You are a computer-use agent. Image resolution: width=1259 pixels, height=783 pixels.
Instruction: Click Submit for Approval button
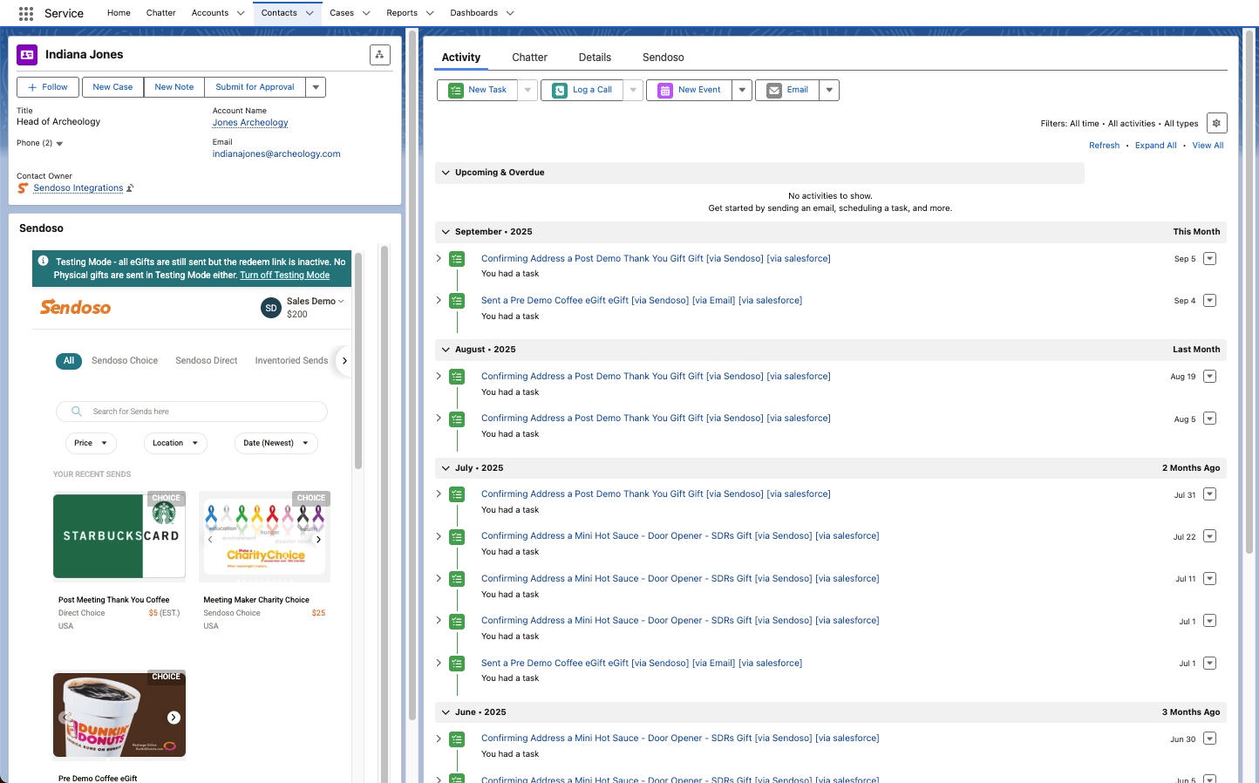click(x=255, y=87)
